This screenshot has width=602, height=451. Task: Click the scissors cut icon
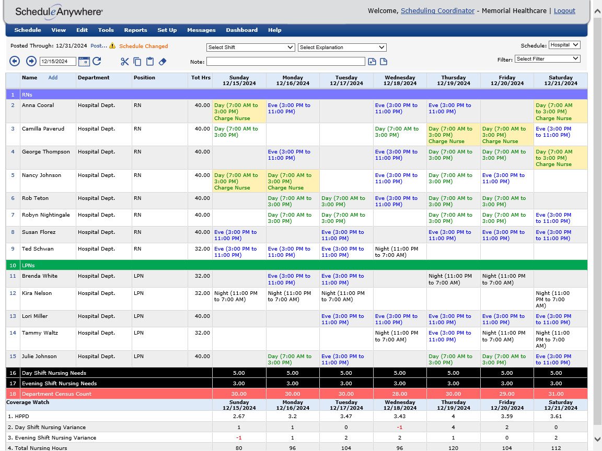point(124,62)
